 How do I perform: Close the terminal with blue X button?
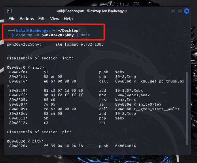[x=187, y=11]
